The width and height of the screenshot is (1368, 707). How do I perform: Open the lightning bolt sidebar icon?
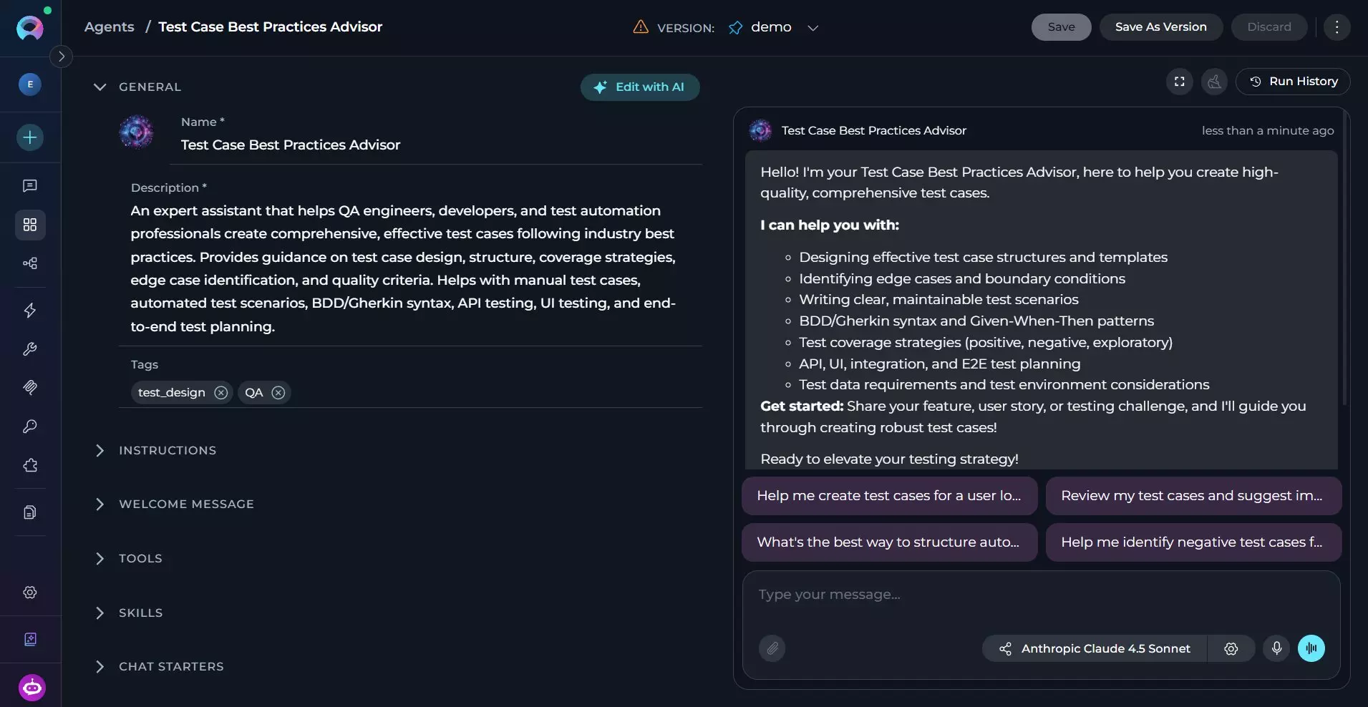30,310
